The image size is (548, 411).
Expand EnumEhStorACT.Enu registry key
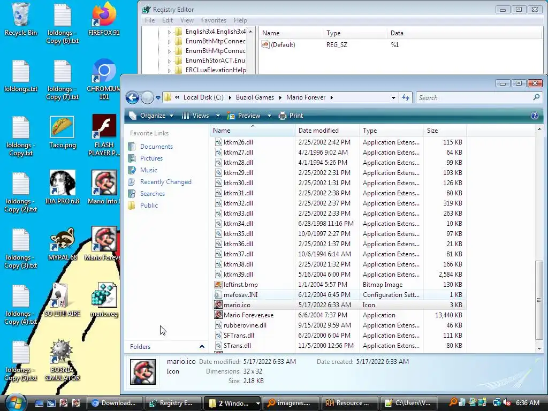point(169,61)
